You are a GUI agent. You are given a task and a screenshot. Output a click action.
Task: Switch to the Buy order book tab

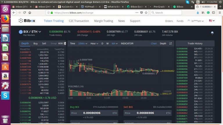pyautogui.click(x=35, y=43)
